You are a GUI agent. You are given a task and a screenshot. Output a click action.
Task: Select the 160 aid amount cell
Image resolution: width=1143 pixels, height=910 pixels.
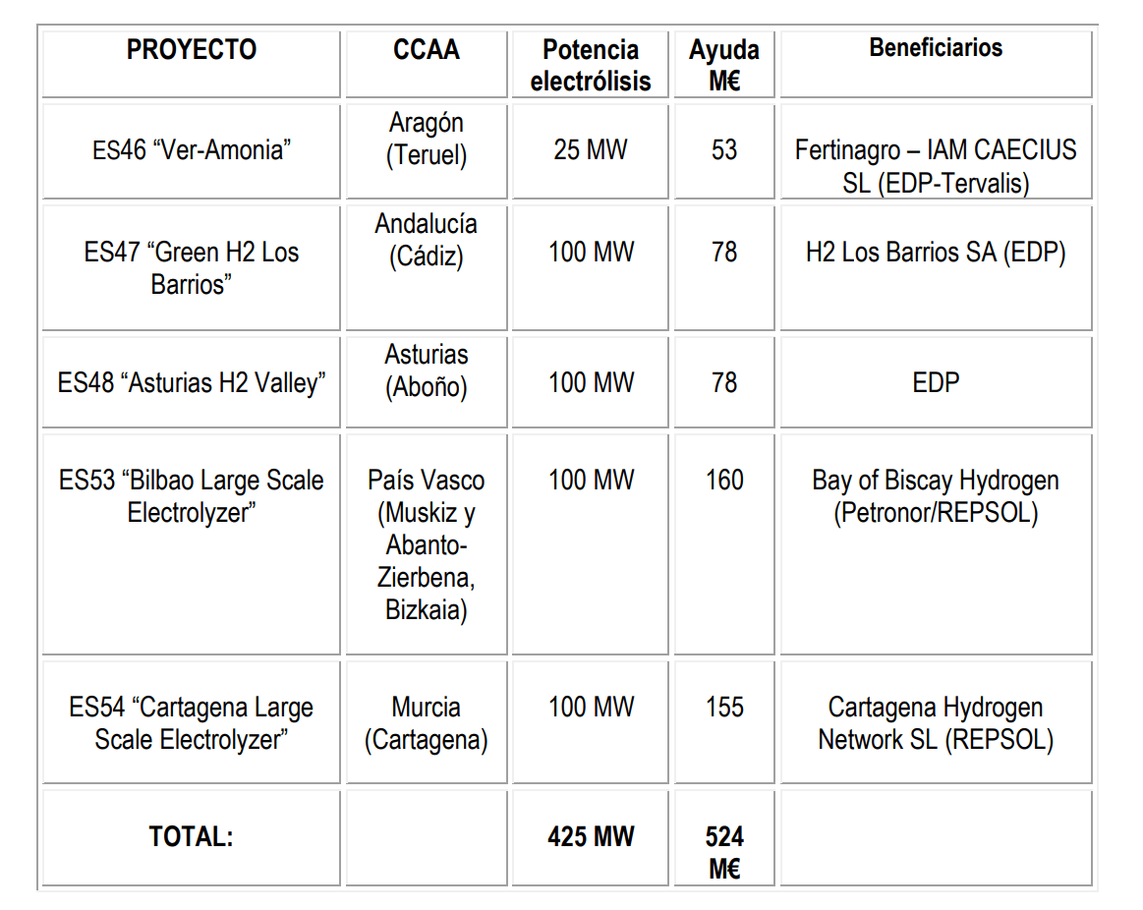click(724, 544)
